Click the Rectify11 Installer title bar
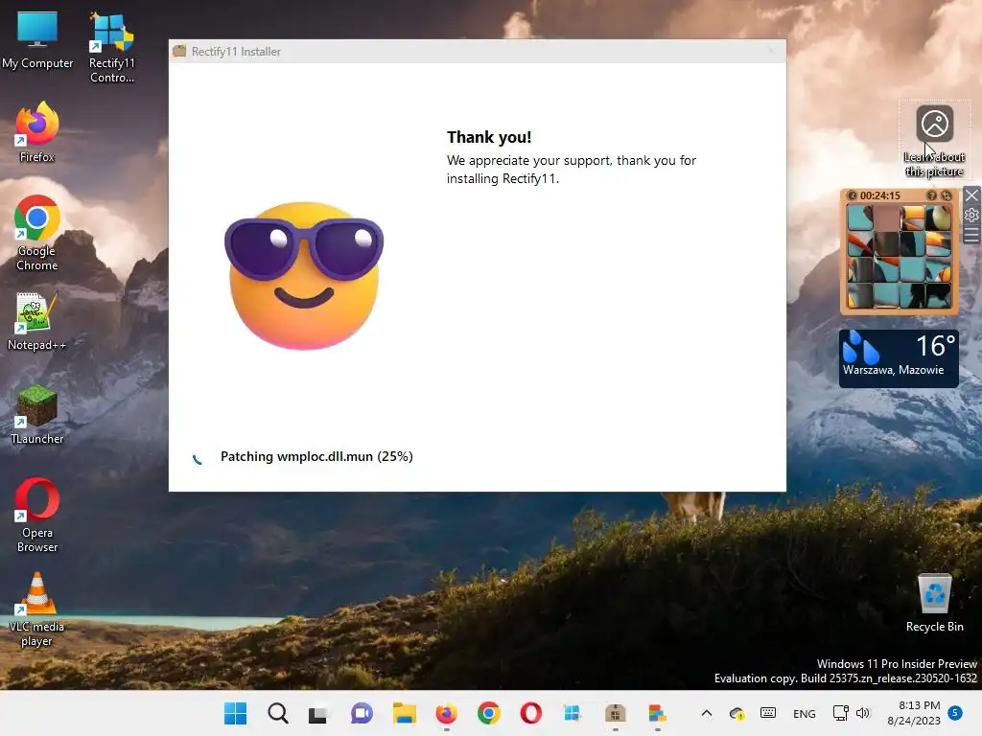Viewport: 982px width, 736px height. pyautogui.click(x=478, y=52)
